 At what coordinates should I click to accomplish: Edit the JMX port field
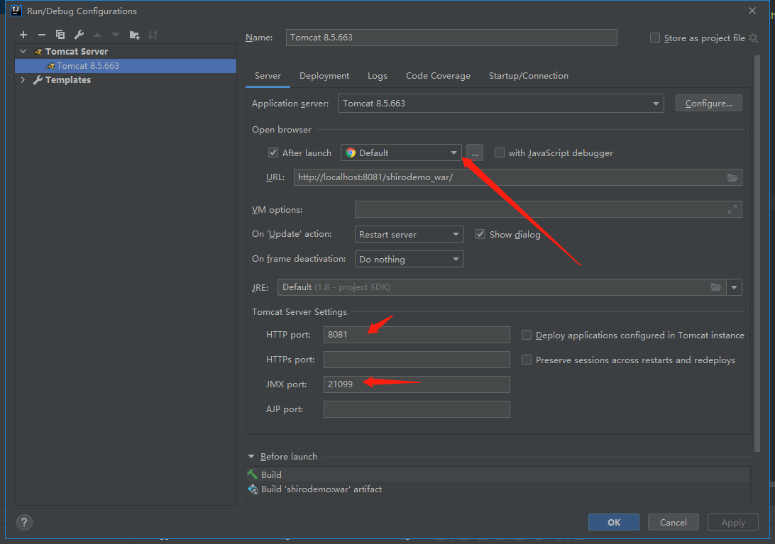pos(417,384)
